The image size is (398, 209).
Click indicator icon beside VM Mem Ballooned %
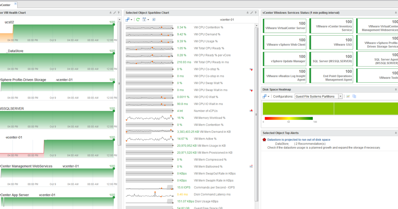point(251,167)
